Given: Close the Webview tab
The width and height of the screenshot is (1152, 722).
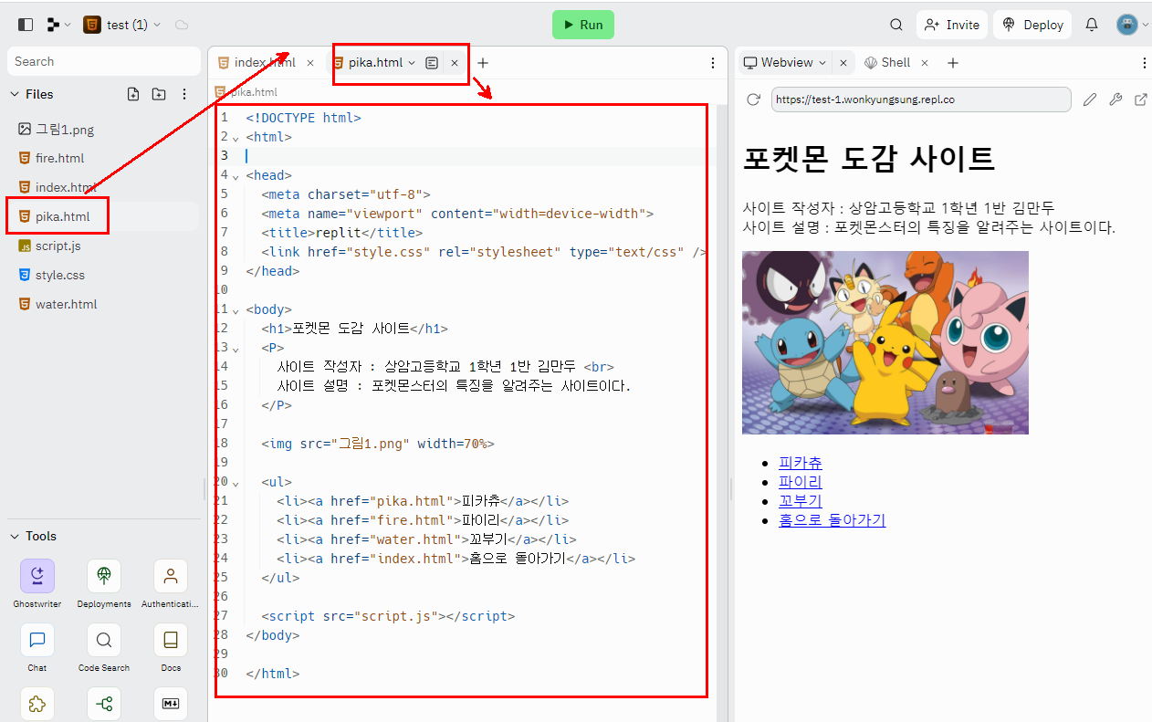Looking at the screenshot, I should (843, 63).
